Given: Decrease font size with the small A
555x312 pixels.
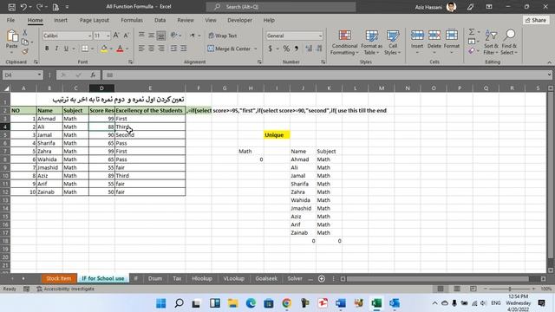Looking at the screenshot, I should pyautogui.click(x=127, y=36).
